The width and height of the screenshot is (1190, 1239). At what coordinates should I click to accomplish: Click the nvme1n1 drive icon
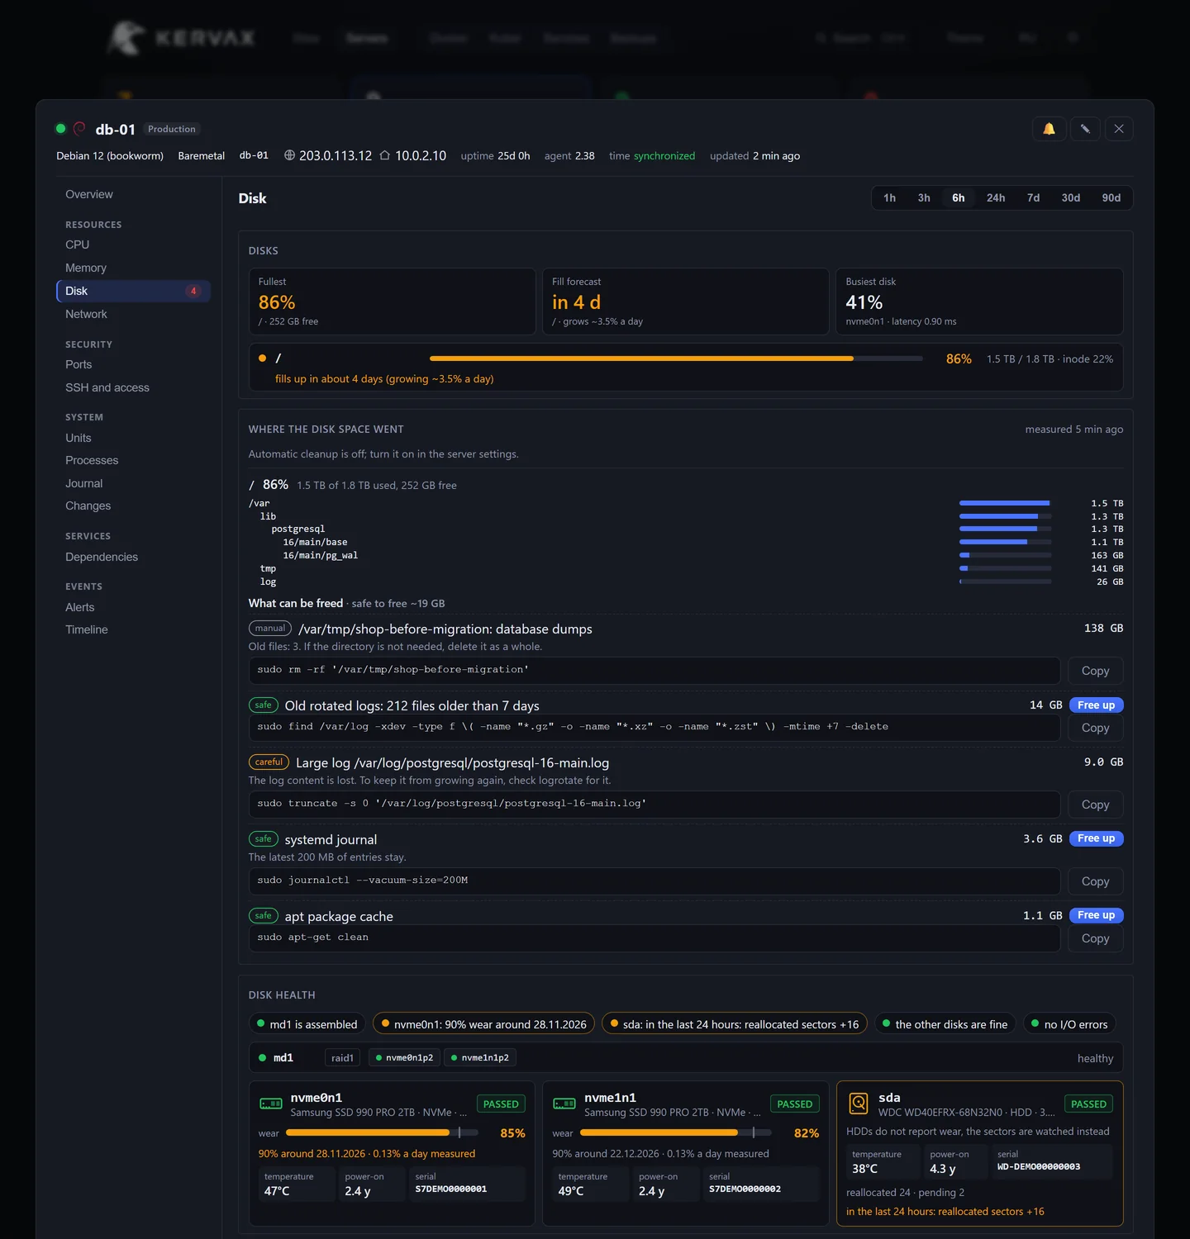coord(564,1104)
